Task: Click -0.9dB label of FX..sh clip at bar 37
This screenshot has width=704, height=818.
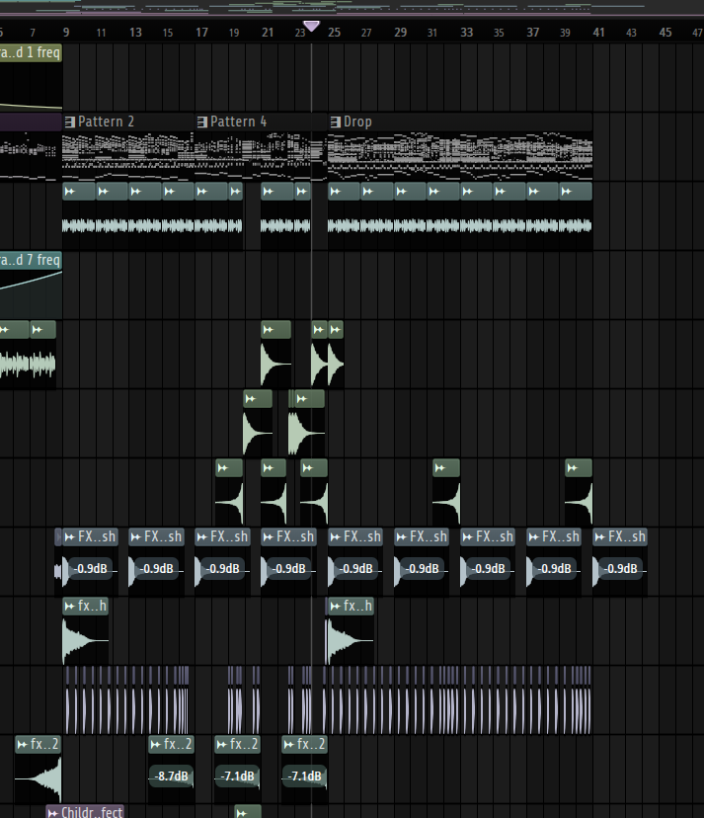Action: click(x=555, y=569)
